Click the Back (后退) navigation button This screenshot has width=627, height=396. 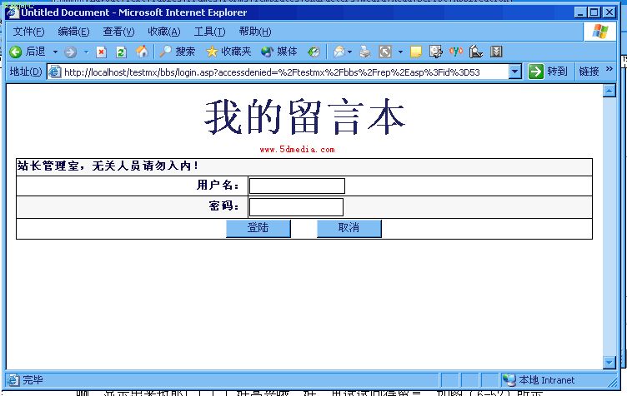coord(28,52)
